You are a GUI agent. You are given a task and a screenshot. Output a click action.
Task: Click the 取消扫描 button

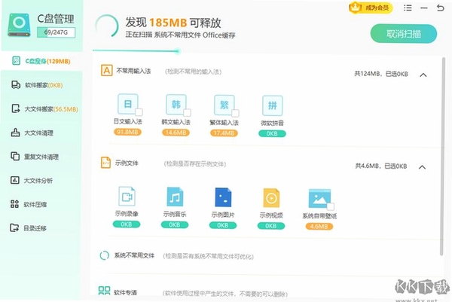tap(404, 34)
